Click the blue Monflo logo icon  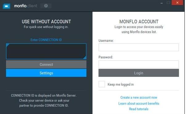pyautogui.click(x=6, y=6)
